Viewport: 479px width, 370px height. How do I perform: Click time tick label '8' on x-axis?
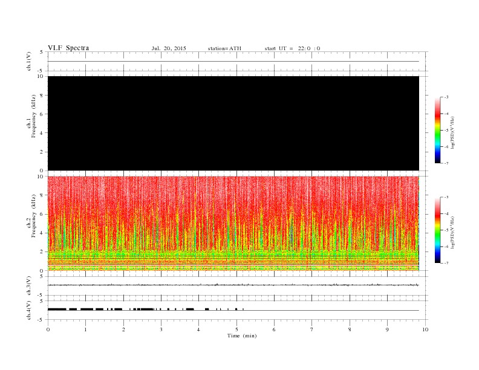coord(350,329)
